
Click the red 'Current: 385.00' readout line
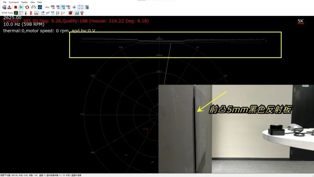[x=76, y=21]
